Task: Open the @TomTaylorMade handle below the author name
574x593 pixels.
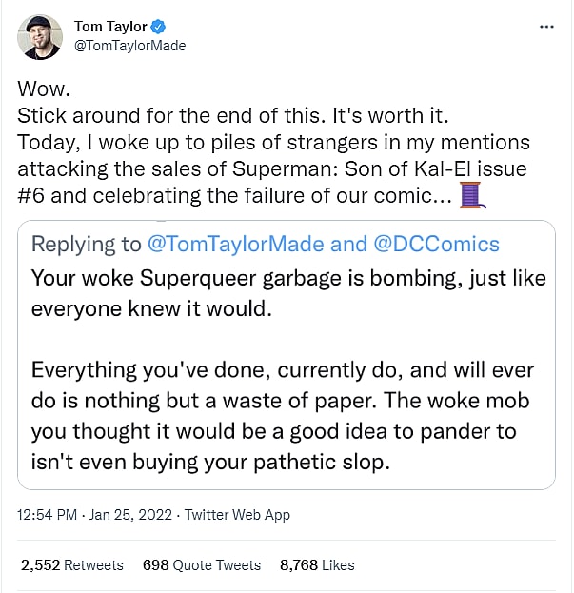Action: click(129, 46)
